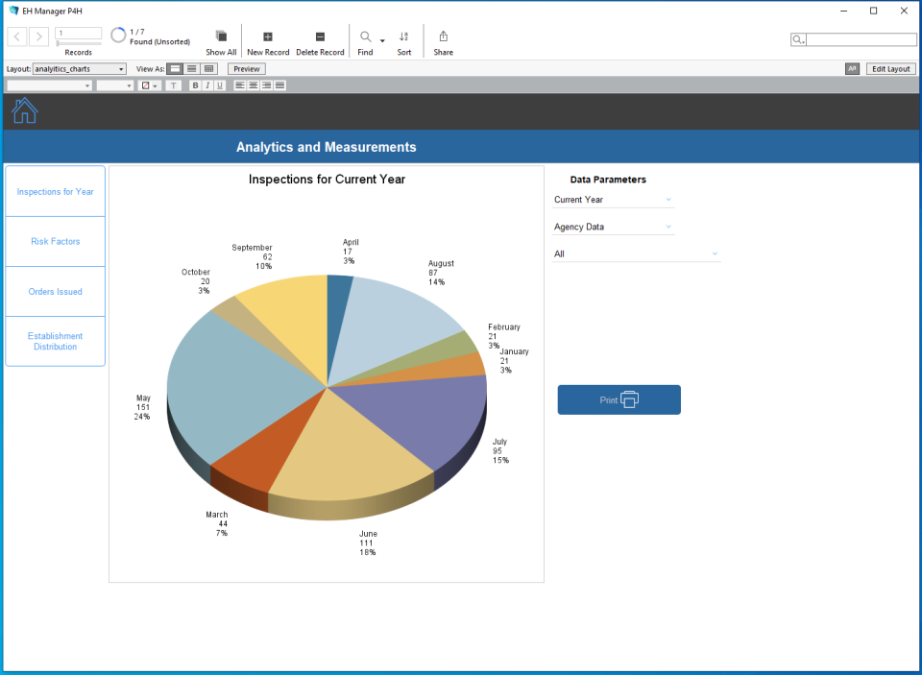This screenshot has width=922, height=675.
Task: Toggle bold text formatting
Action: tap(195, 85)
